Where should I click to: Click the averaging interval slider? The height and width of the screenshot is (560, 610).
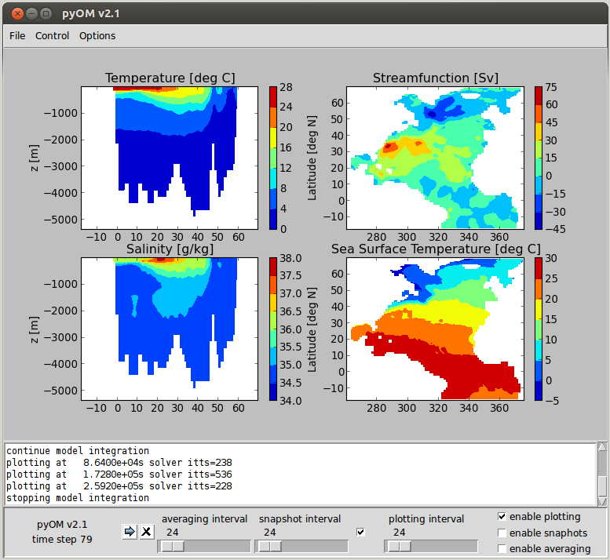205,546
